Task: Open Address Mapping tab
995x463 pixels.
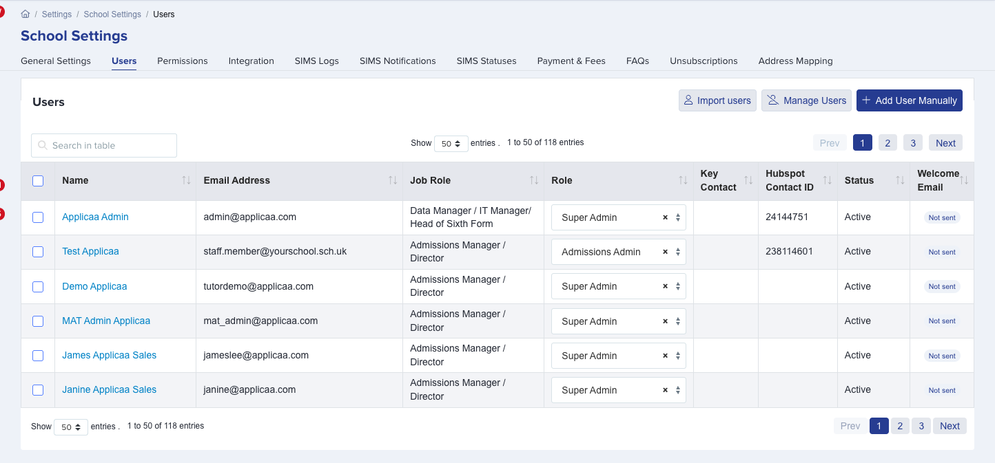Action: click(x=796, y=61)
